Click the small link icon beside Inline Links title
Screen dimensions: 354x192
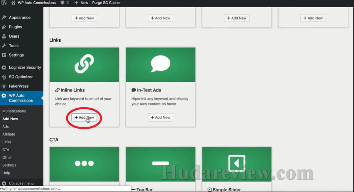57,90
